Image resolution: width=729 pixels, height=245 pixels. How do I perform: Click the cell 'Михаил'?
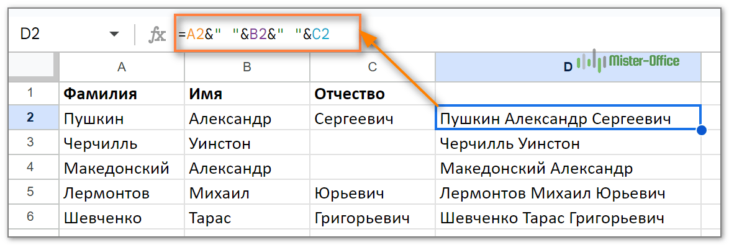pyautogui.click(x=247, y=192)
